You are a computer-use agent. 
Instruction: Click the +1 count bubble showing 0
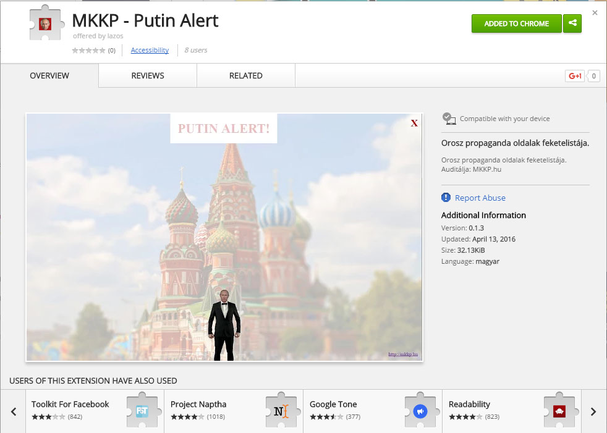[x=594, y=76]
